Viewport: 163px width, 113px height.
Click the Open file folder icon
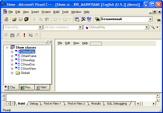click(15, 19)
